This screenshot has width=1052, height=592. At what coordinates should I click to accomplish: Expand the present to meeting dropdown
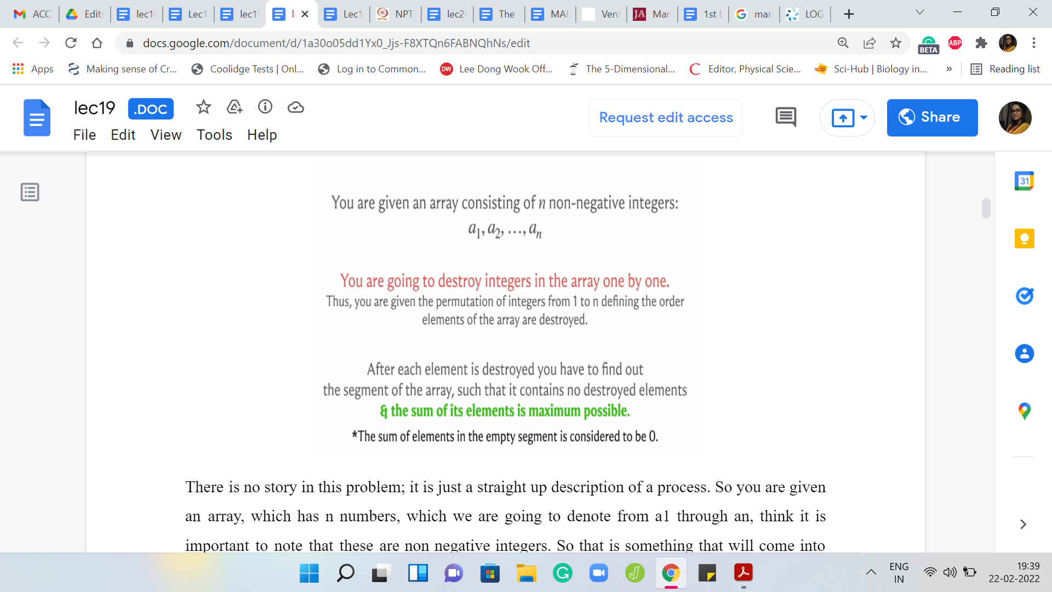864,118
